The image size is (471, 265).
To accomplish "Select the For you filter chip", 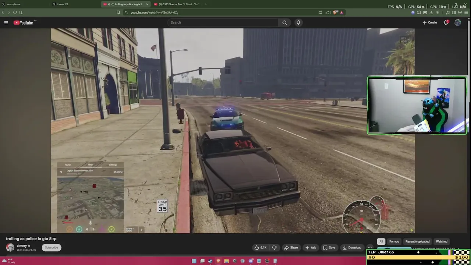I will (394, 241).
